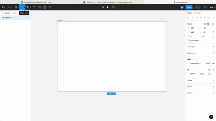
Task: Click the Align bottom icon
Action: click(x=209, y=17)
